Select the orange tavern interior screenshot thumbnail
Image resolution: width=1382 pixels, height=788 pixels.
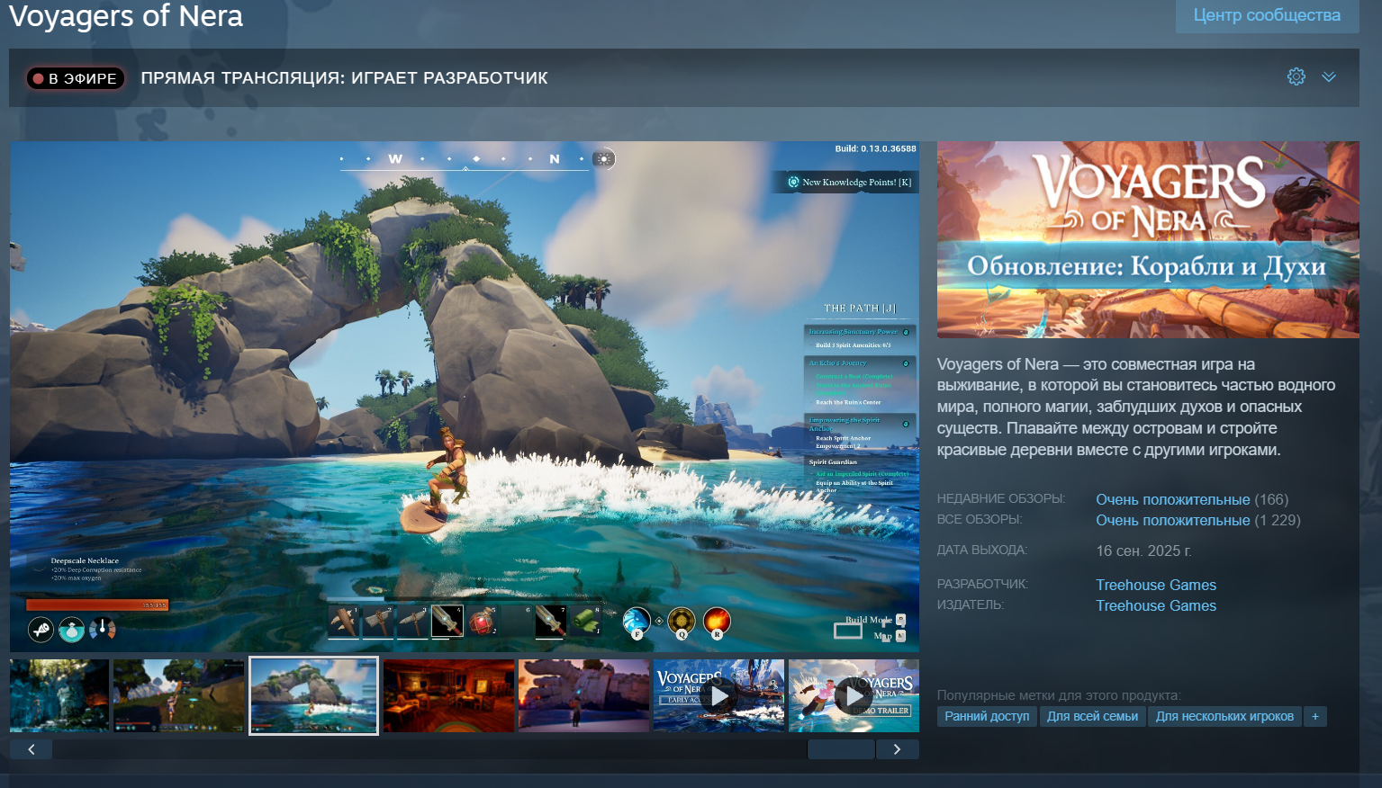coord(448,695)
